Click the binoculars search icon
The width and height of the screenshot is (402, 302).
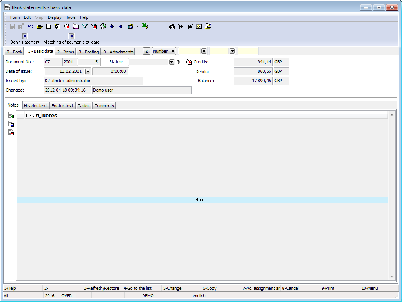[172, 26]
